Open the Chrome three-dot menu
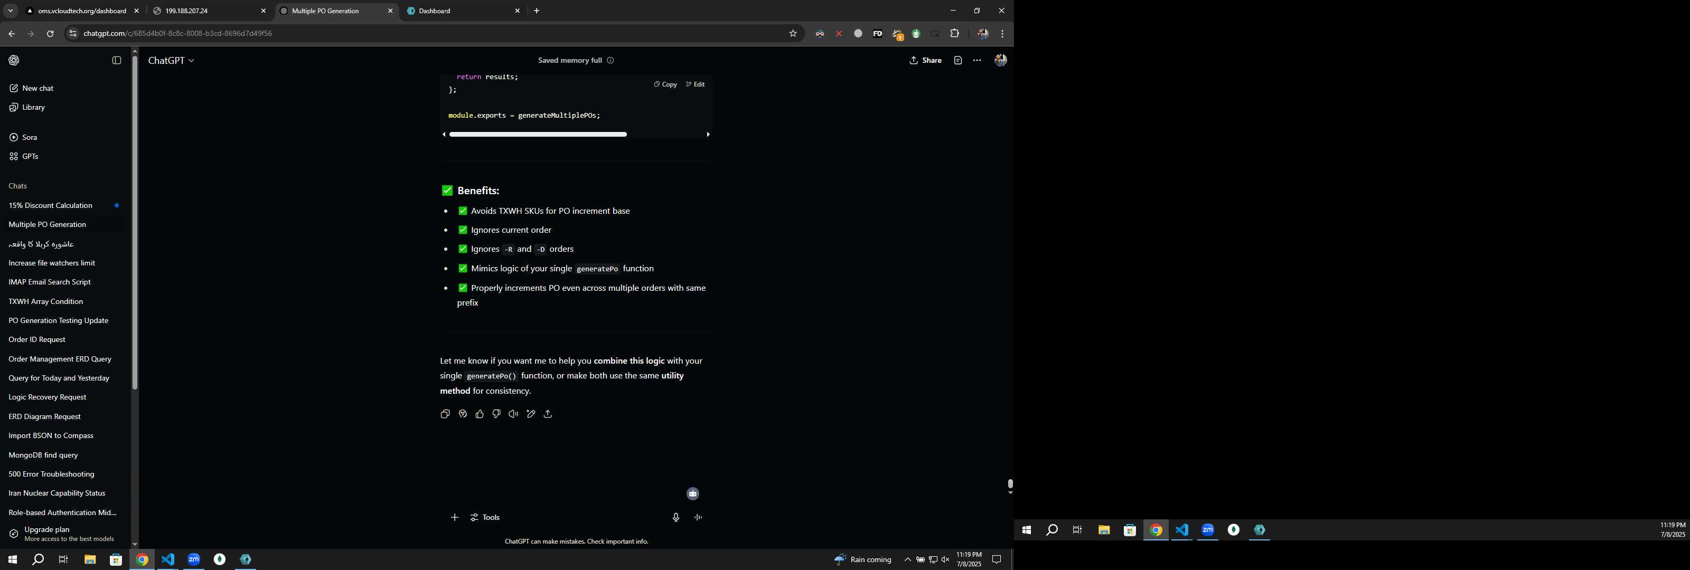The height and width of the screenshot is (570, 1690). (x=1002, y=33)
